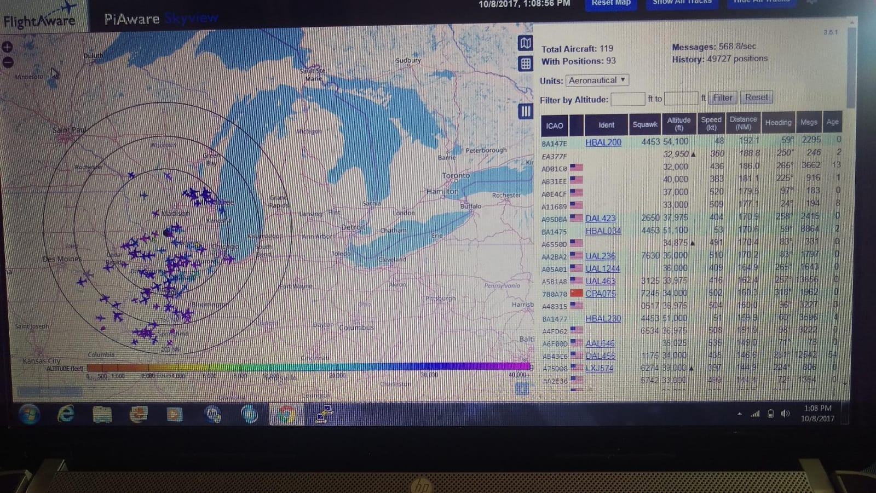Sort table by Heading column

(778, 123)
